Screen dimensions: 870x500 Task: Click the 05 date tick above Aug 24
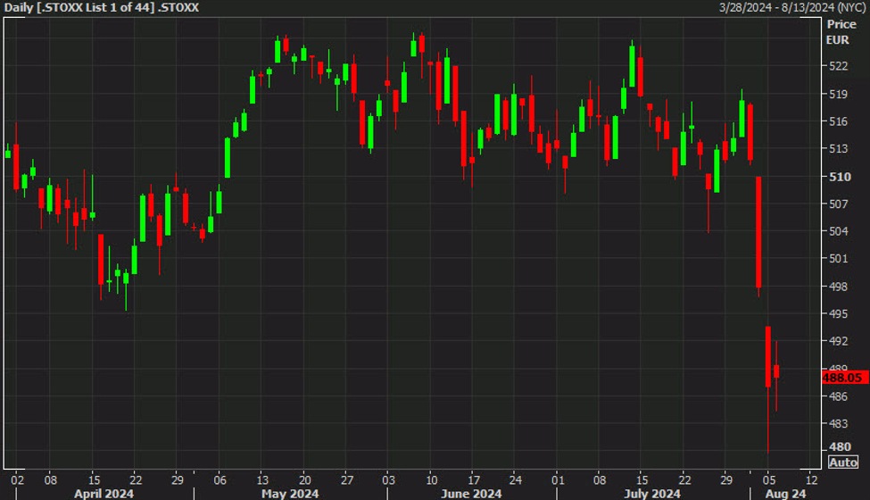[x=769, y=480]
